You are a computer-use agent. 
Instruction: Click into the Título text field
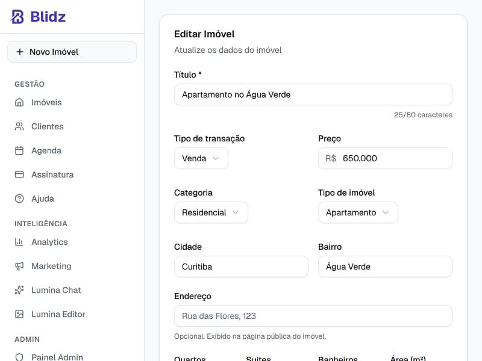[x=313, y=94]
